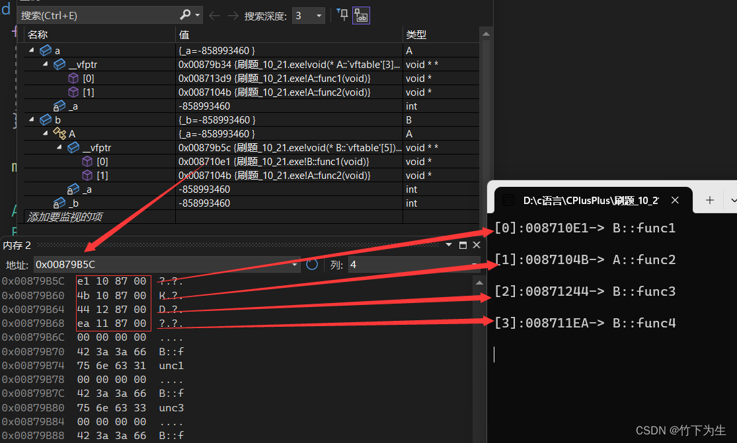Open the terminal tab dropdown chevron
This screenshot has width=737, height=443.
(733, 201)
